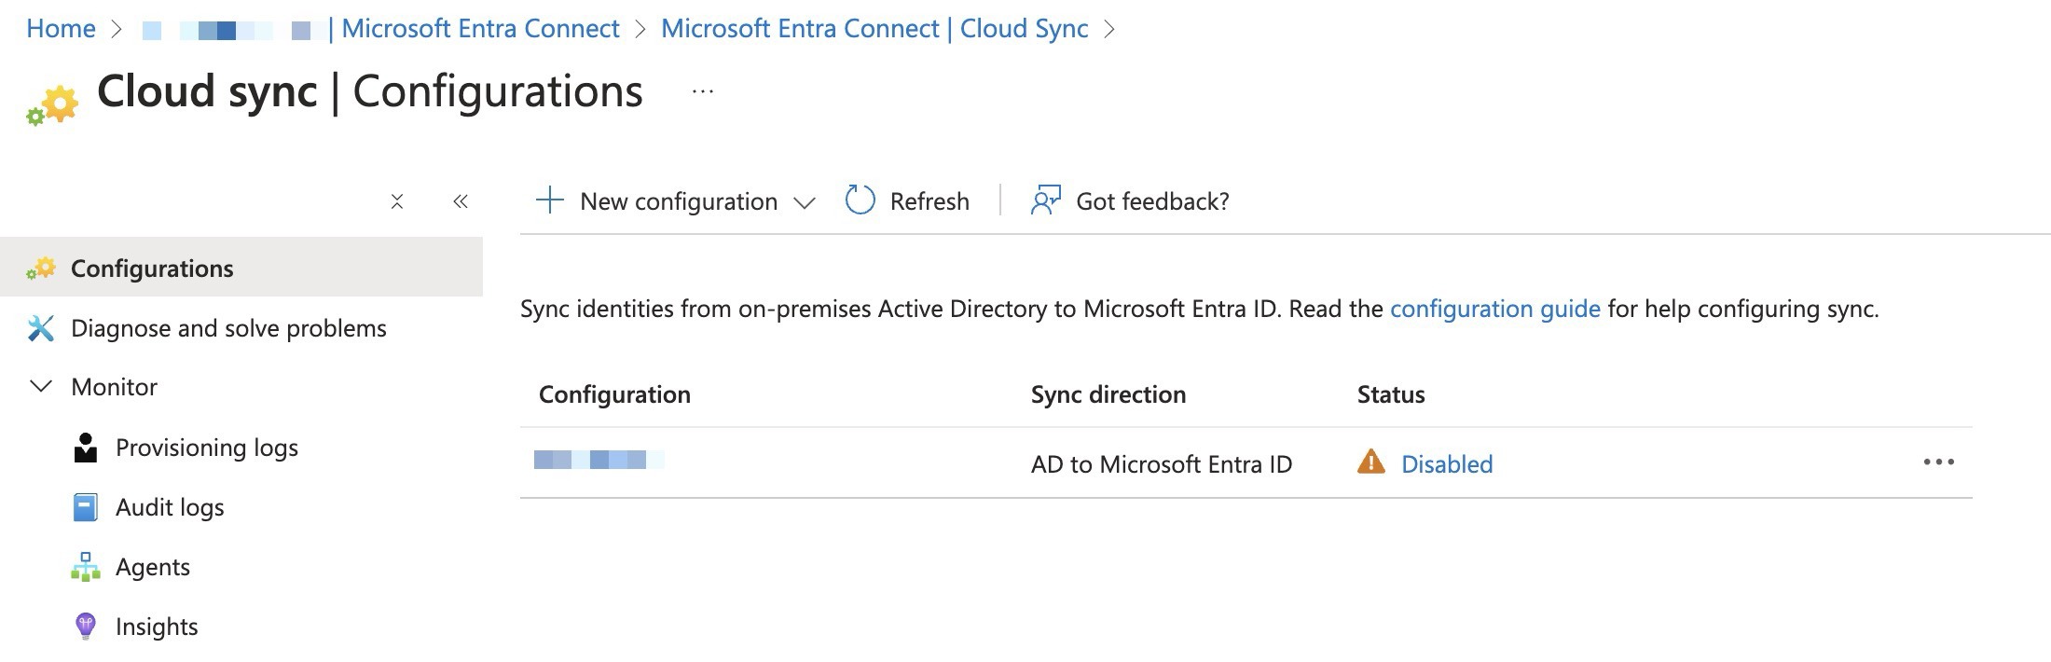Open Microsoft Entra Connect | Cloud Sync breadcrumb
This screenshot has height=662, width=2051.
point(874,28)
